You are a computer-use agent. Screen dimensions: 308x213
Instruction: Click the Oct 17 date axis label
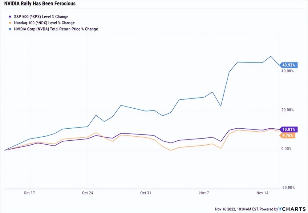[x=29, y=193]
